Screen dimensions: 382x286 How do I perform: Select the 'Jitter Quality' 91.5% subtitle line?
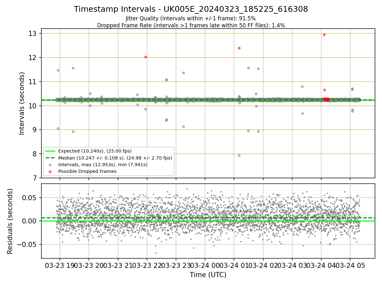[191, 18]
